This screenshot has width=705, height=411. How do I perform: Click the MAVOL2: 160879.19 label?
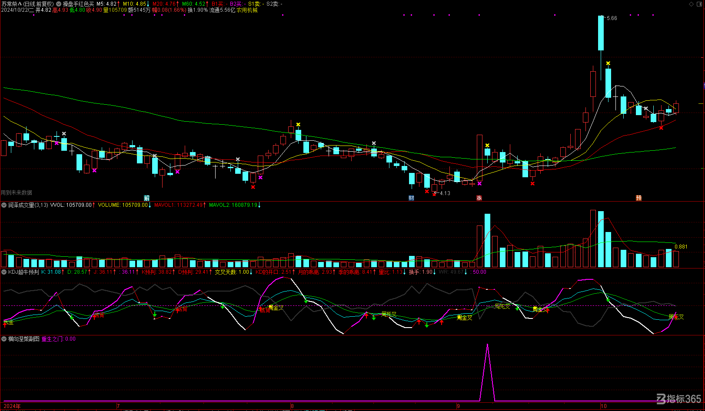[233, 205]
